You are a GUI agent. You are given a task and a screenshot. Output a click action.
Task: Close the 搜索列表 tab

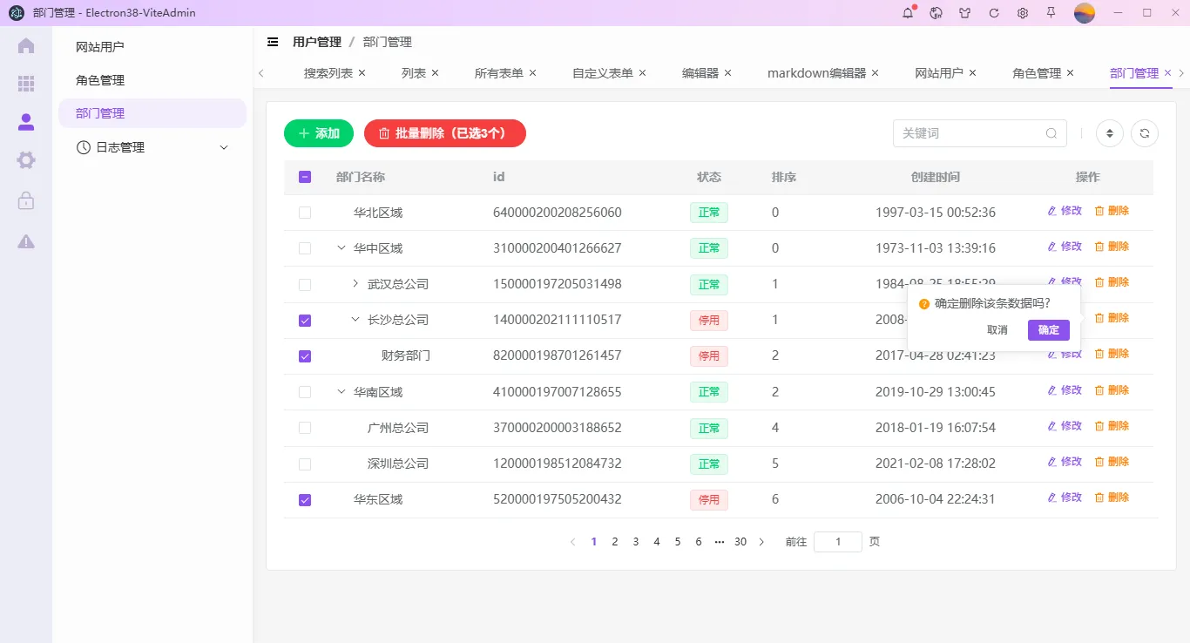pos(362,73)
